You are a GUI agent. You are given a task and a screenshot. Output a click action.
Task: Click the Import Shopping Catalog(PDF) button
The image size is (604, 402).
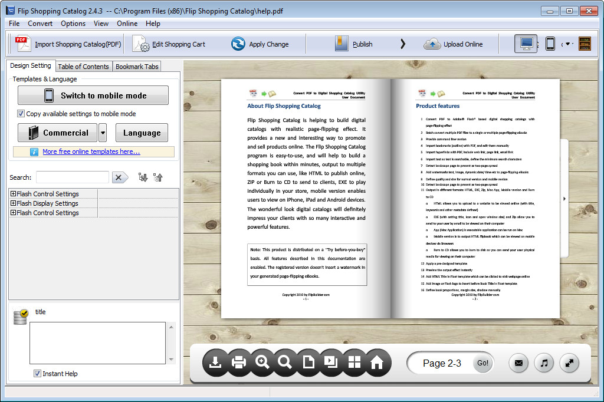68,44
